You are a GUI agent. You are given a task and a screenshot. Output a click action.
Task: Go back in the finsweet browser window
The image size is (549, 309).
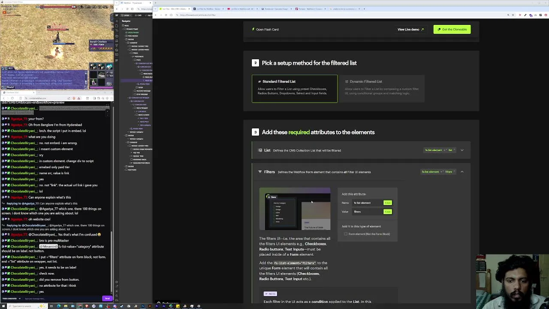(156, 15)
